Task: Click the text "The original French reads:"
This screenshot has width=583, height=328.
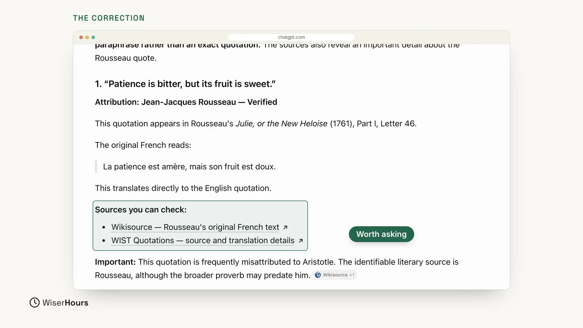Action: [143, 145]
